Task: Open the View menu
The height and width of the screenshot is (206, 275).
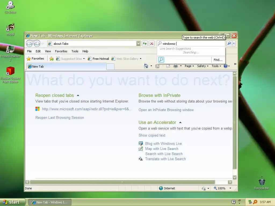Action: click(48, 51)
